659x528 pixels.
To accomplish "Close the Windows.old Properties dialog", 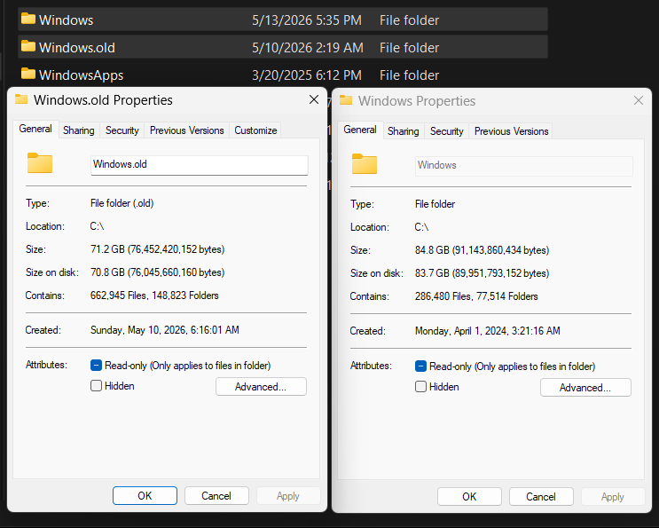I will (x=313, y=99).
